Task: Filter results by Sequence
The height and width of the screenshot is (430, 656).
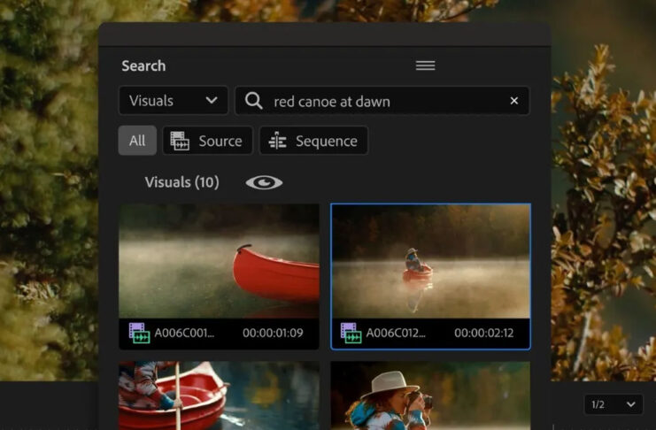Action: coord(313,141)
